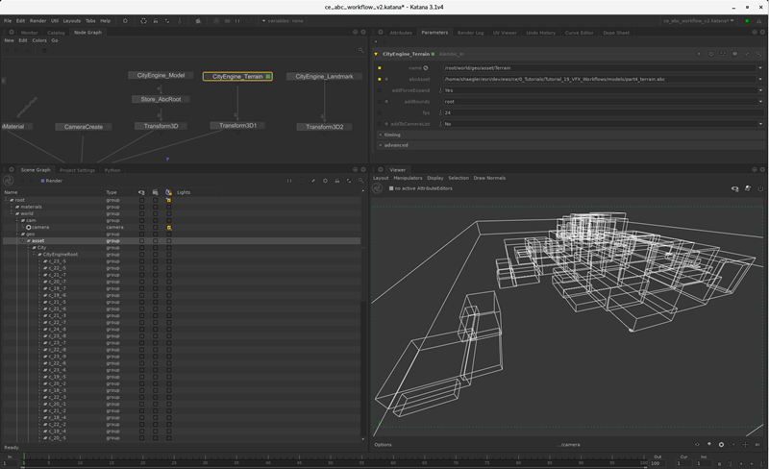Toggle first column checkbox on materials row
The width and height of the screenshot is (769, 469).
click(141, 207)
